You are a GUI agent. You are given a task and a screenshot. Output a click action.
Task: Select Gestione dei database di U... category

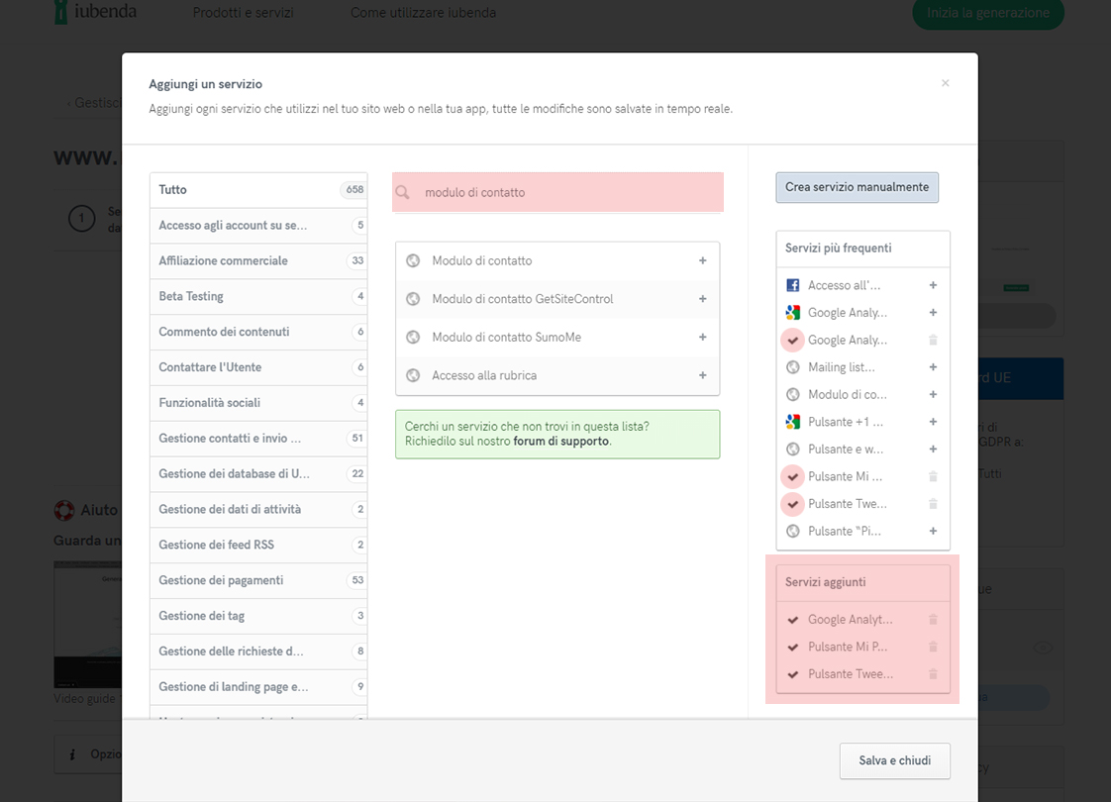tap(258, 473)
